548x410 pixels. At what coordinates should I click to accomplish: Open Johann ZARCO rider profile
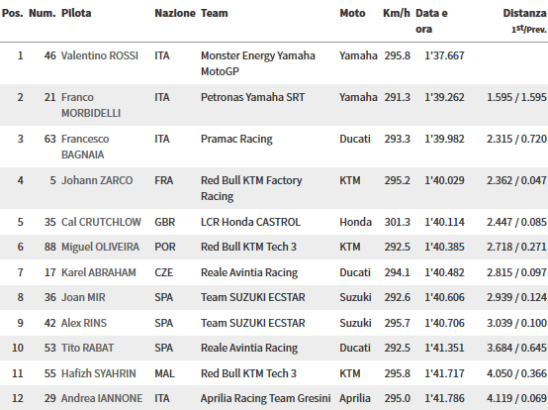pyautogui.click(x=97, y=180)
